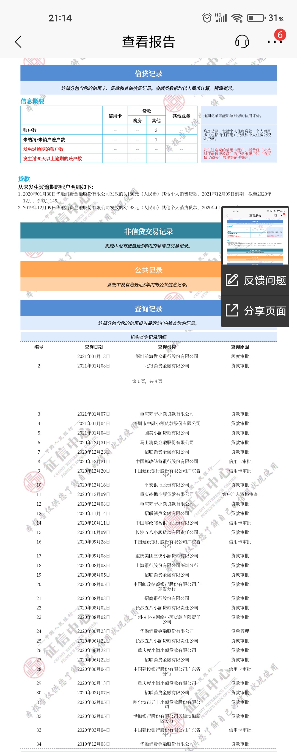This screenshot has height=752, width=297.
Task: Select the 发生过90天以上逾期的账户数 row label
Action: [x=53, y=159]
